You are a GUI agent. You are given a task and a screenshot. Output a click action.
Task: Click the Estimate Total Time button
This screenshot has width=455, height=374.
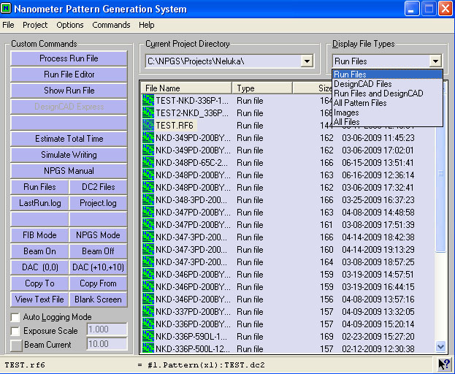pyautogui.click(x=69, y=139)
